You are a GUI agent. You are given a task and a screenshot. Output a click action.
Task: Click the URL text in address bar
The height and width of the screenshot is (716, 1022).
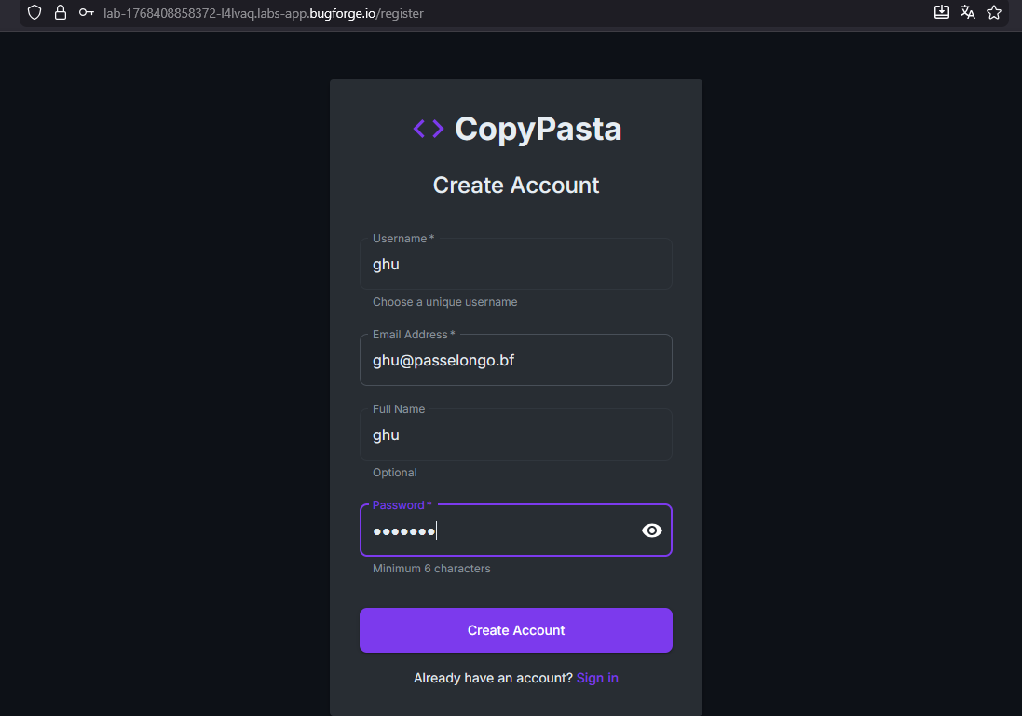point(264,13)
